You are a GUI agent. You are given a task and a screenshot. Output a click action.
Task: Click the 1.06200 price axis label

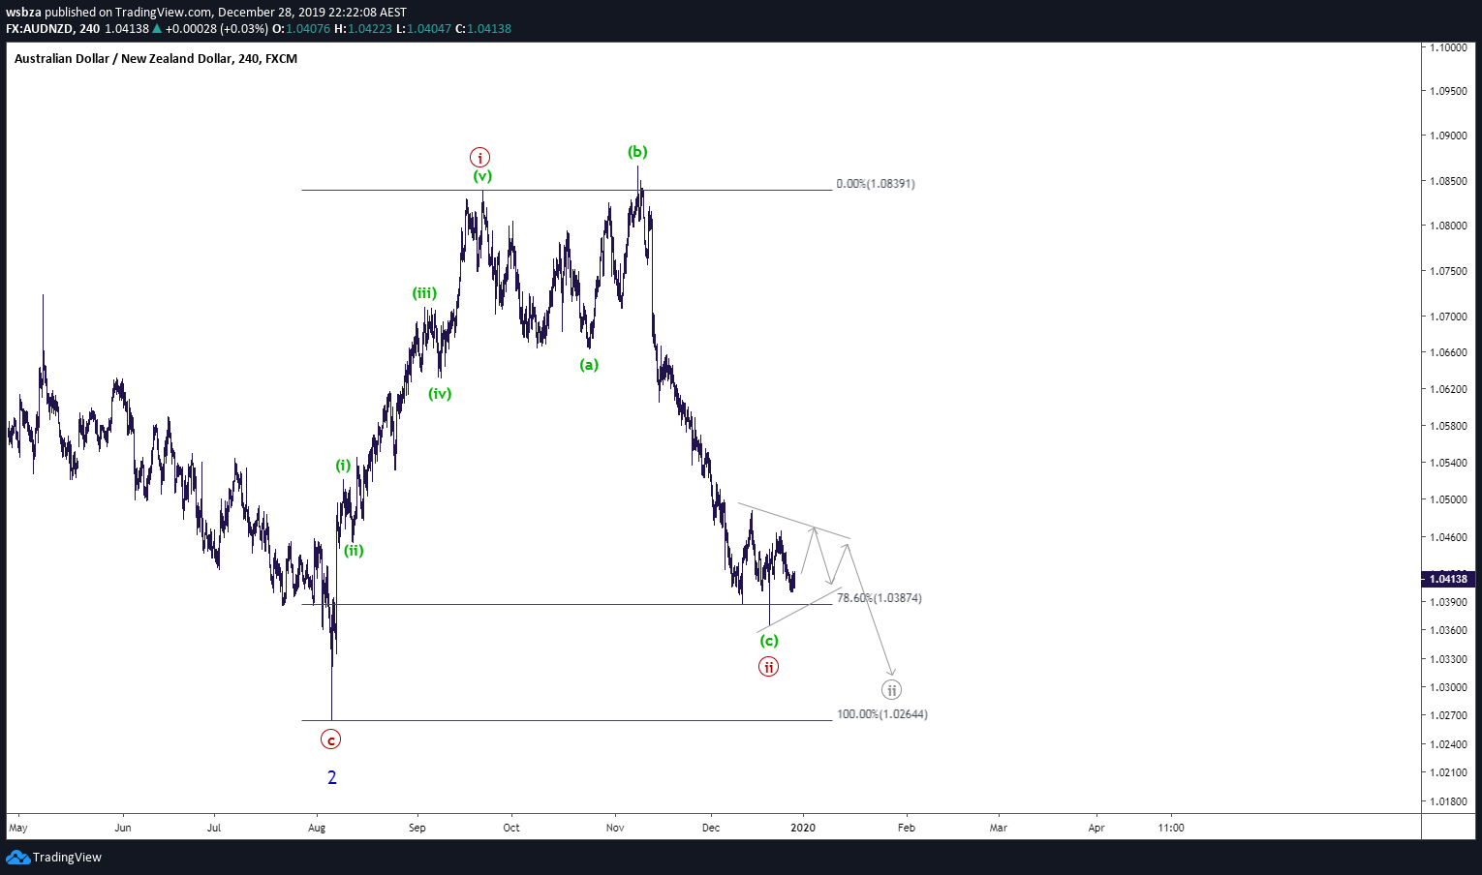point(1448,389)
